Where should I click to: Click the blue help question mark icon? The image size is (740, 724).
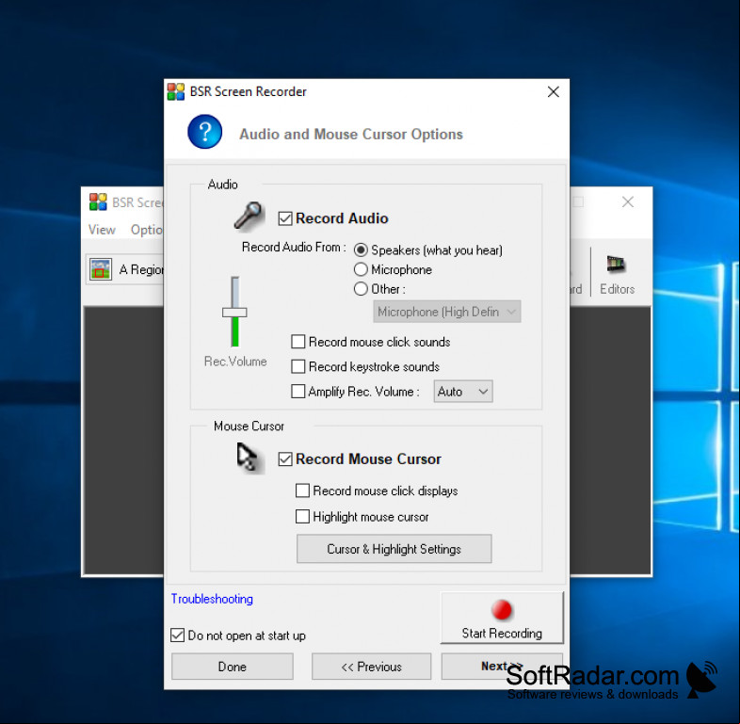tap(205, 132)
